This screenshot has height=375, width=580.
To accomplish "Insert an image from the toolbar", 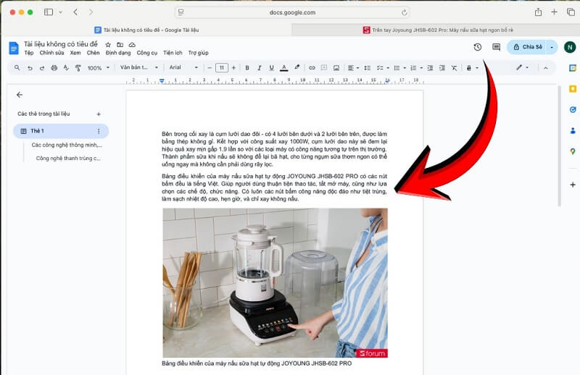I will [x=336, y=68].
